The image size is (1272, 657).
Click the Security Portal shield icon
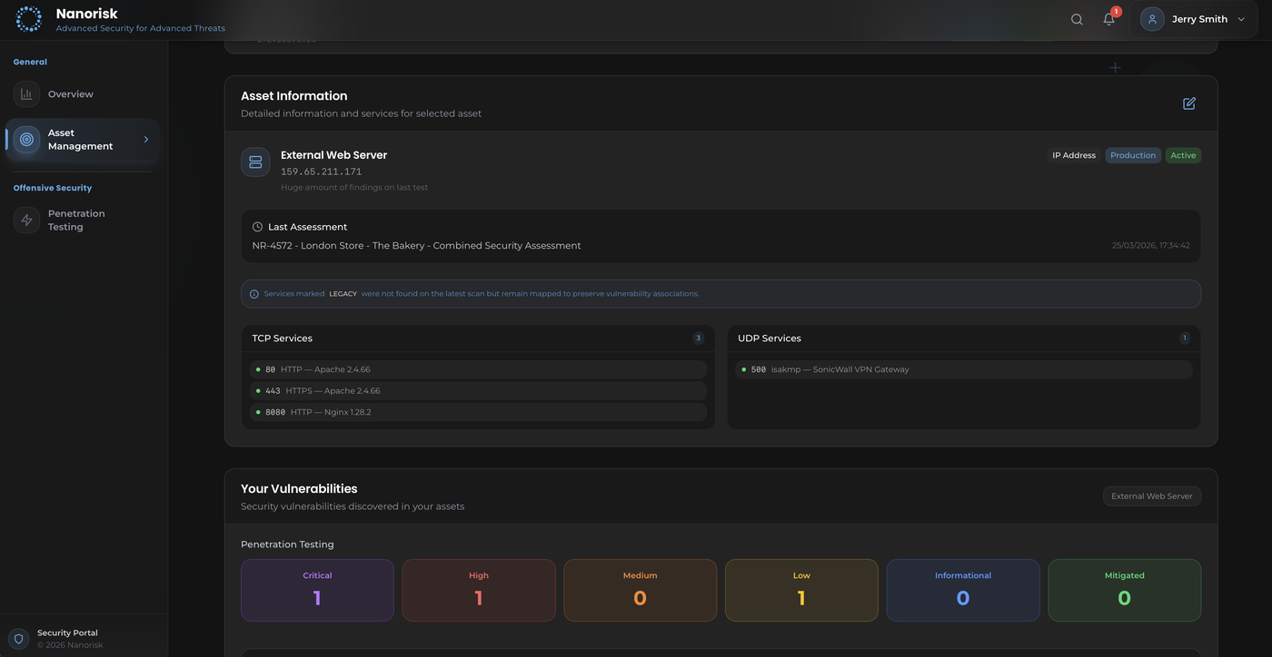[19, 638]
